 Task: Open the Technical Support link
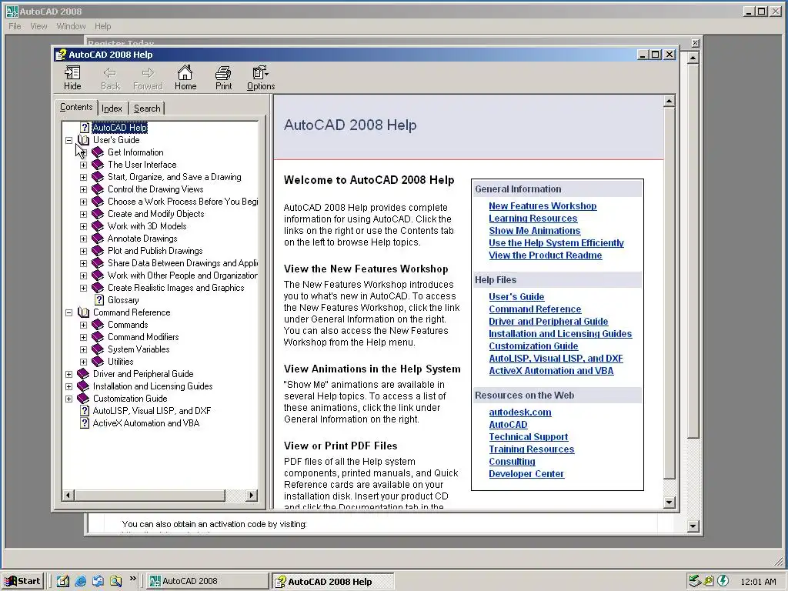click(x=528, y=437)
